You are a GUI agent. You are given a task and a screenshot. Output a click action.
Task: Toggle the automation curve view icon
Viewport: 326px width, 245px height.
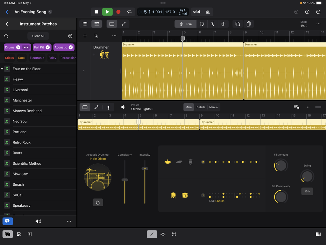[124, 24]
